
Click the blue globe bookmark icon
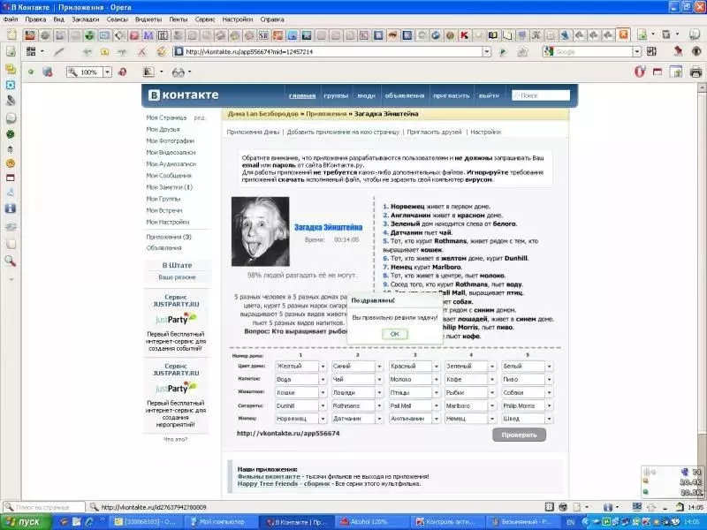(436, 35)
